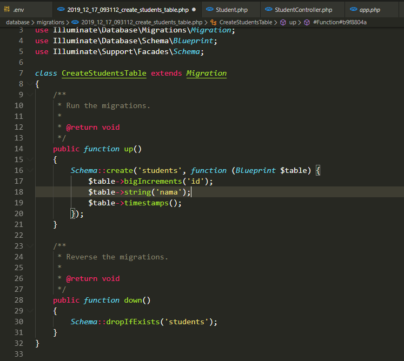Viewport: 404px width, 361px height.
Task: Collapse class body at line 8
Action: point(30,84)
